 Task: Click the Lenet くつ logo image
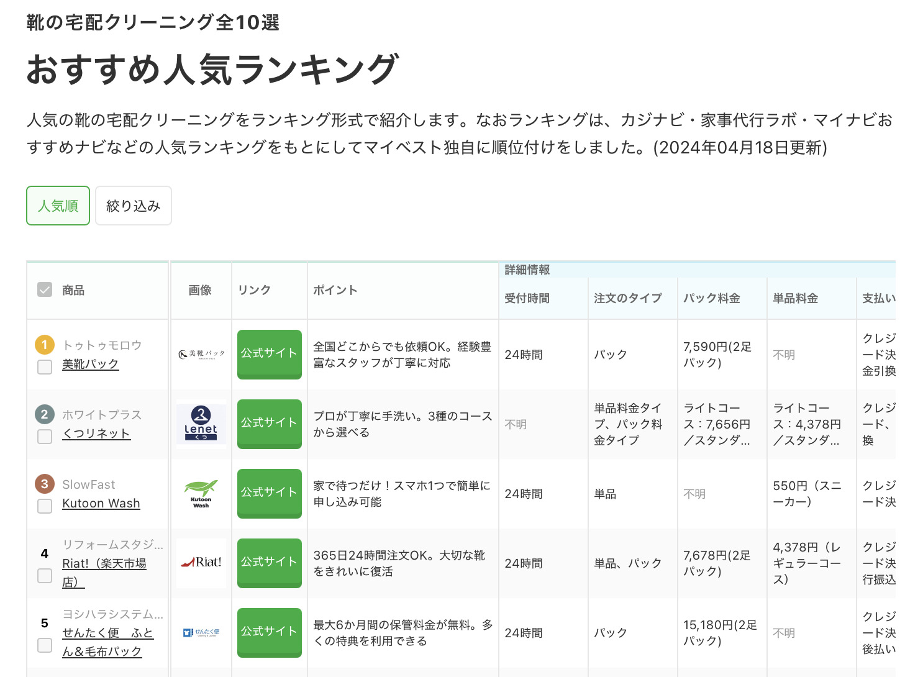(201, 424)
